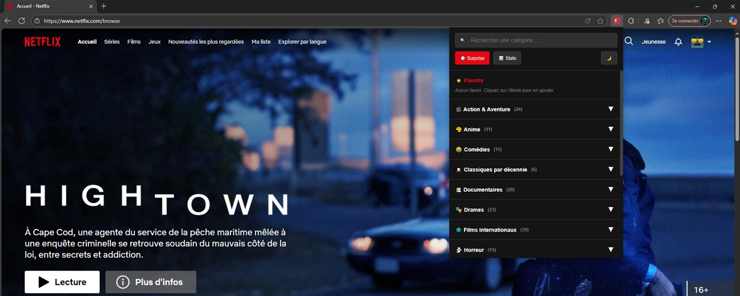Viewport: 740px width, 296px height.
Task: Click the open-in-app icon in address bar
Action: tap(588, 21)
